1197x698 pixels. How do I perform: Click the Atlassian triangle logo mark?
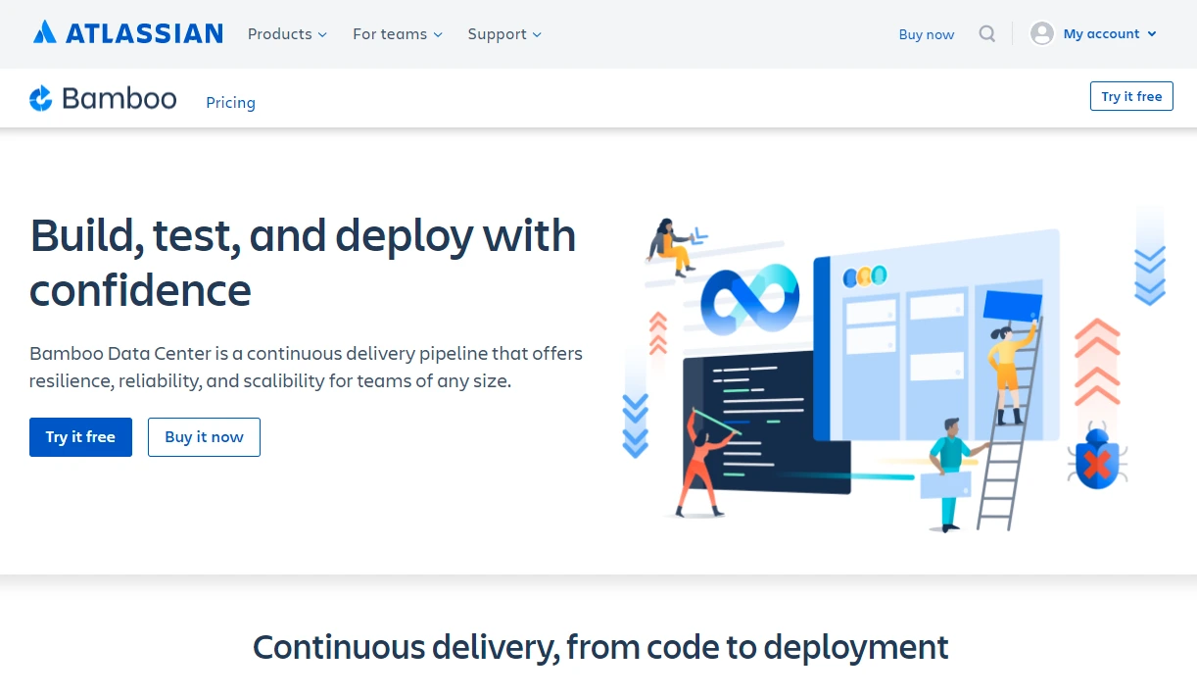tap(44, 31)
